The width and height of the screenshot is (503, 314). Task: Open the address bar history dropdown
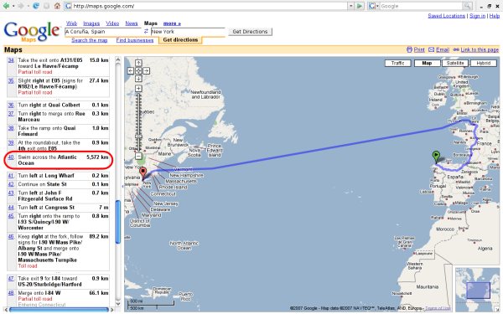click(351, 6)
